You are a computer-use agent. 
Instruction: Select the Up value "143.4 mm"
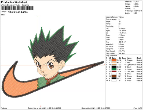[122, 33]
